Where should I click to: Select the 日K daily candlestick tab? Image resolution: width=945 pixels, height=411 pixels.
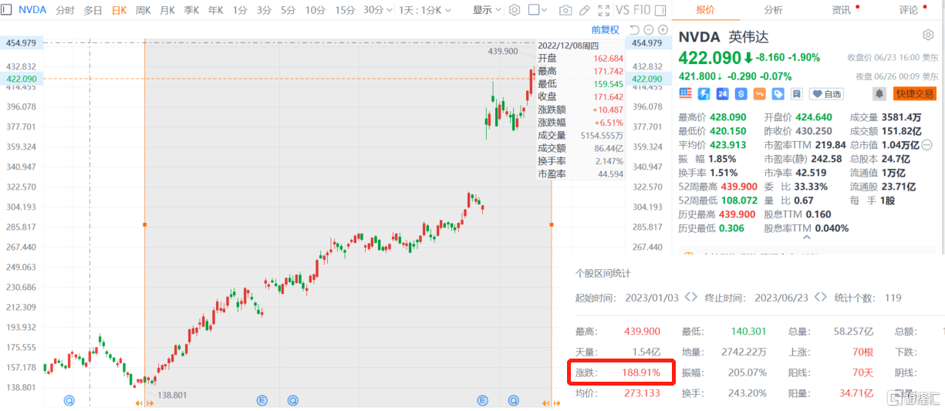point(119,11)
